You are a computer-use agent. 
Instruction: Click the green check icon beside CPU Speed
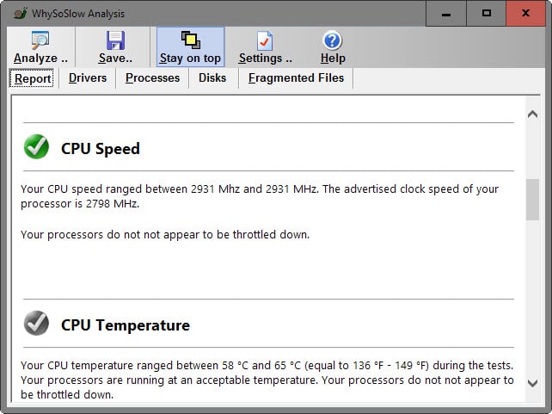click(36, 146)
